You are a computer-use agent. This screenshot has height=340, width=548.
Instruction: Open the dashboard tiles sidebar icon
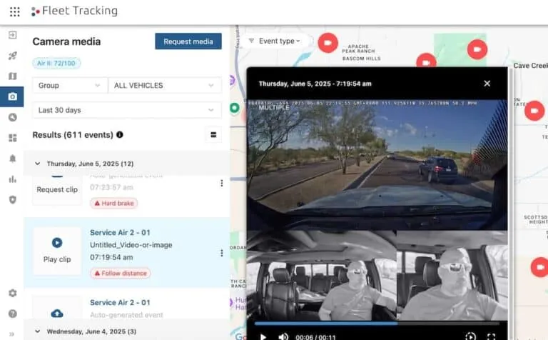[13, 138]
